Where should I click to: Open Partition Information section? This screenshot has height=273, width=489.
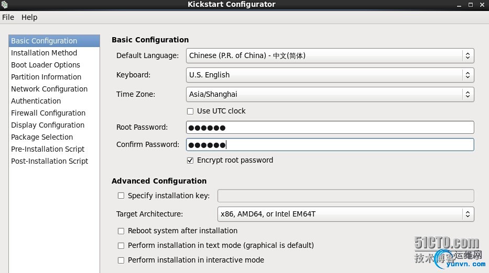(46, 77)
